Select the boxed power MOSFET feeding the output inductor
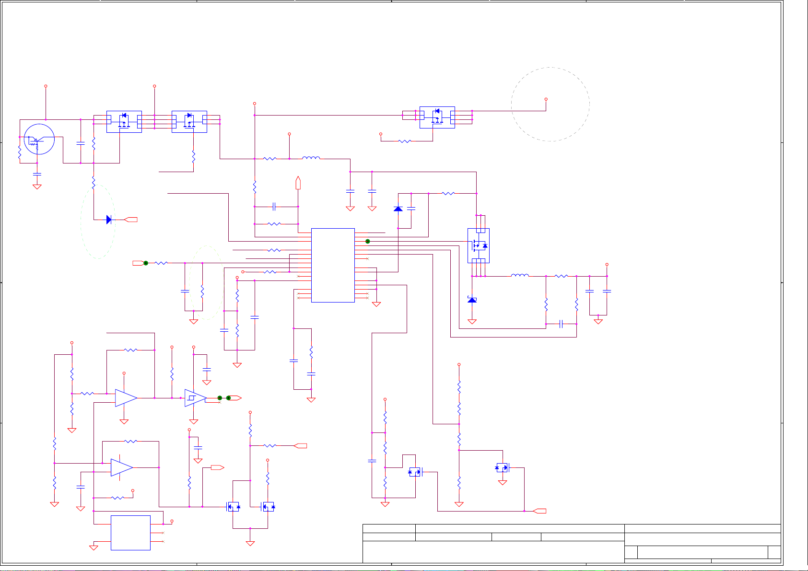Screen dimensions: 808x571 coord(479,245)
